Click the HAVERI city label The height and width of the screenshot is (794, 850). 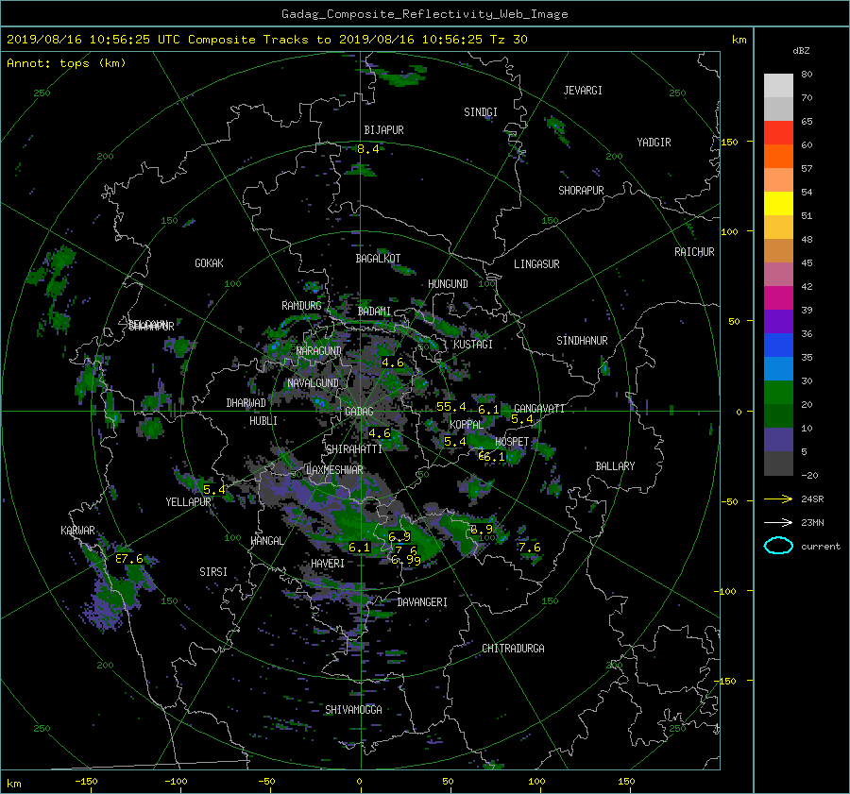point(328,564)
